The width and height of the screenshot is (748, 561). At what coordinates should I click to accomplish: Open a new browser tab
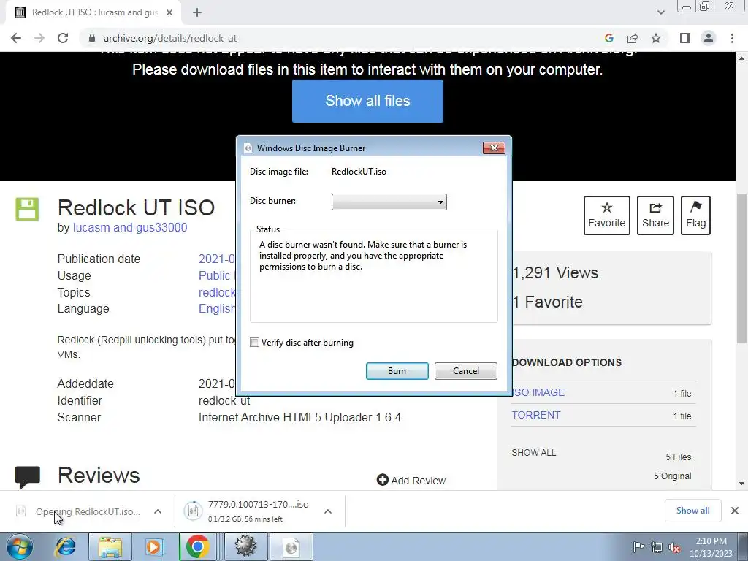(x=197, y=12)
